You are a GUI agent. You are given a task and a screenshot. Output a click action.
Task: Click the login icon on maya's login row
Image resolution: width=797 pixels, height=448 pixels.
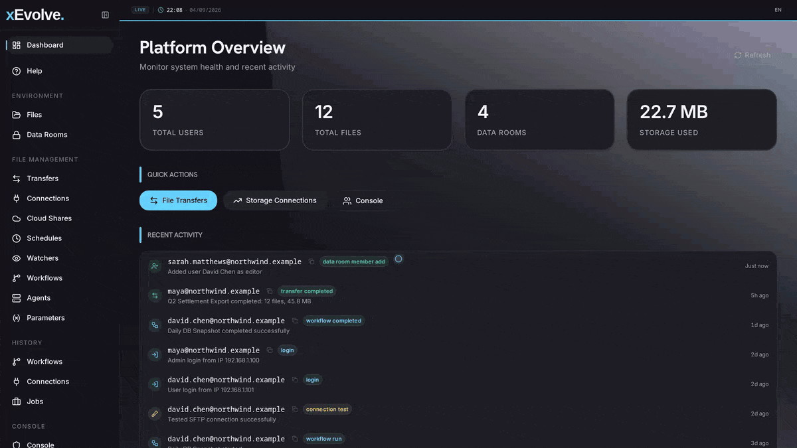tap(155, 354)
